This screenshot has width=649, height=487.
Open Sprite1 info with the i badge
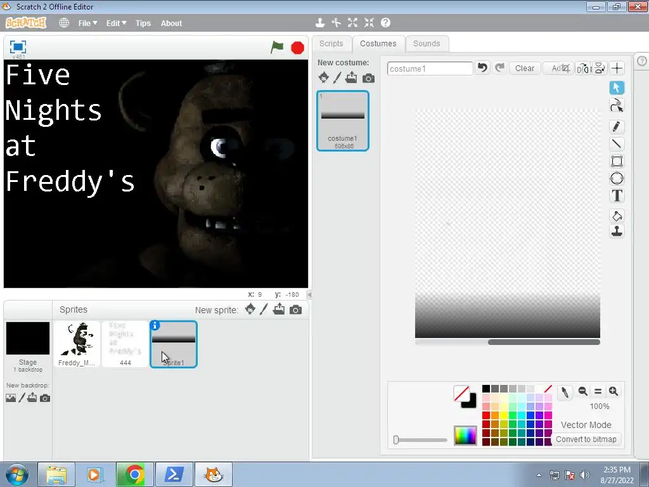[155, 325]
